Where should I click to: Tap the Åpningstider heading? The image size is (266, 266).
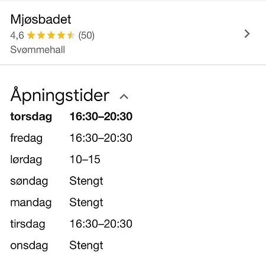[x=60, y=95]
